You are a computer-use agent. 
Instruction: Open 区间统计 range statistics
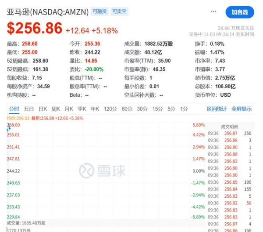click(217, 109)
